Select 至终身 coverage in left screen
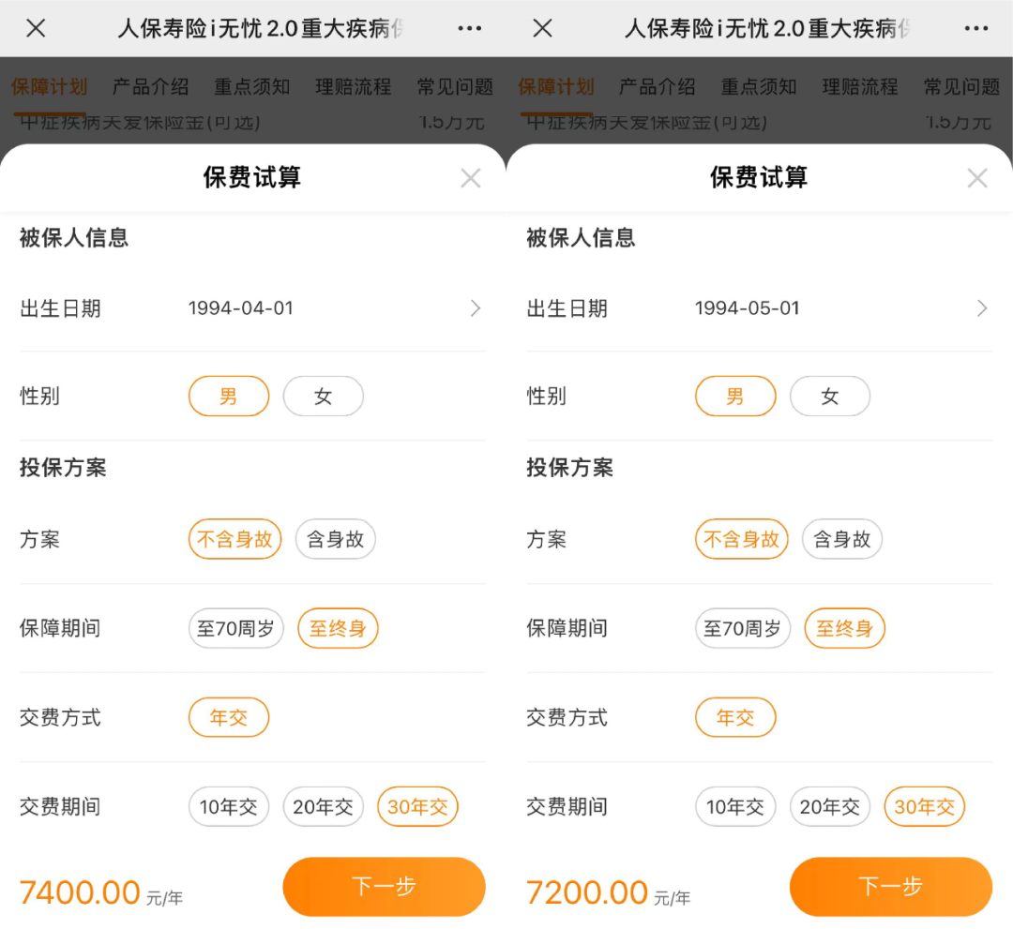 pos(338,628)
